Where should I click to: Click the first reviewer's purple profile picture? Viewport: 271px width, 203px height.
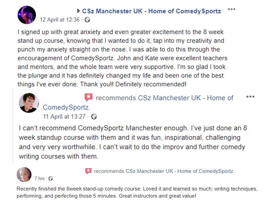pyautogui.click(x=27, y=15)
